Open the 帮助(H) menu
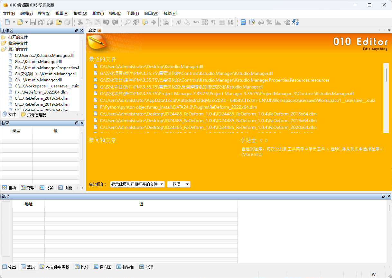Image resolution: width=392 pixels, height=278 pixels. (x=170, y=13)
